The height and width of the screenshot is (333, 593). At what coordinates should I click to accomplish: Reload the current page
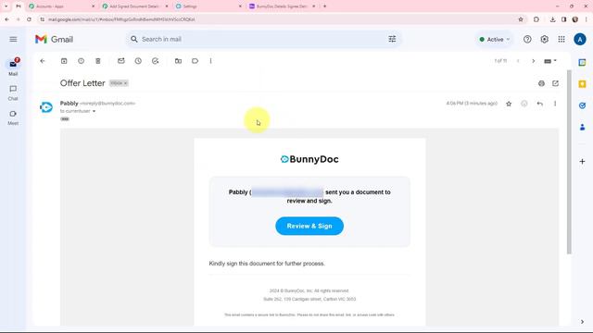(x=29, y=19)
